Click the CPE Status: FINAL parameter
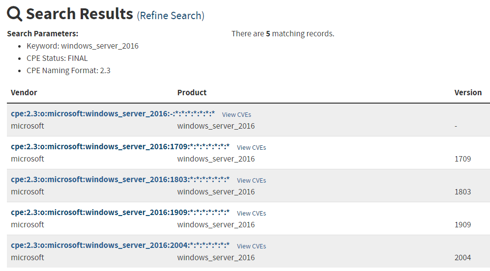This screenshot has height=271, width=490. click(x=57, y=58)
